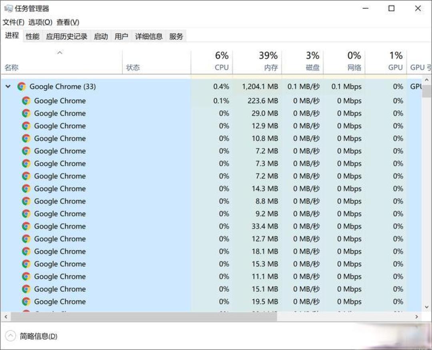
Task: Click the Chrome icon in the 8.8 MB row
Action: pos(26,201)
